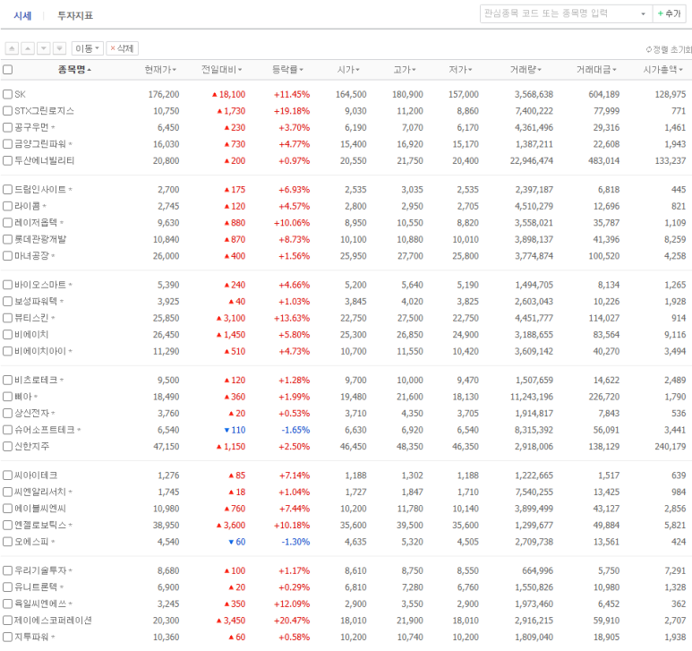Image resolution: width=692 pixels, height=651 pixels.
Task: Sort by the 저가 column
Action: [x=460, y=70]
